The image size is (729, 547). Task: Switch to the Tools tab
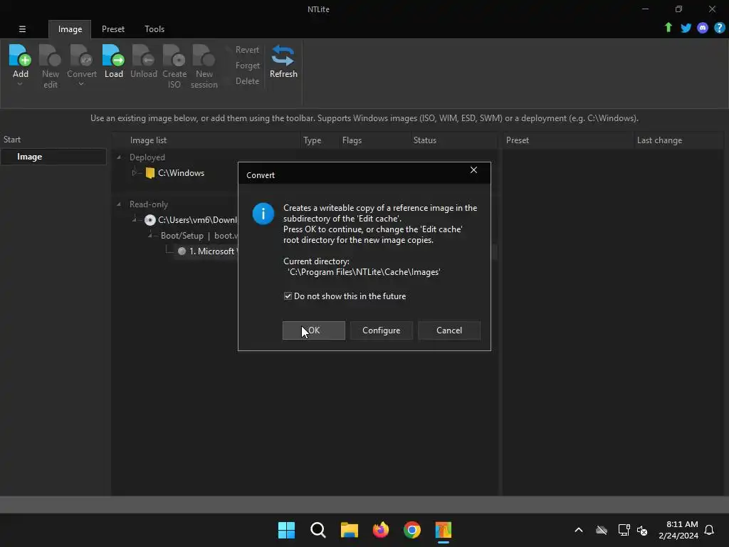154,28
